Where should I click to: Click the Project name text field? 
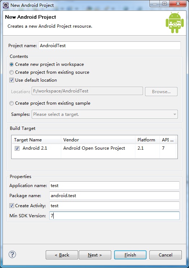point(109,45)
